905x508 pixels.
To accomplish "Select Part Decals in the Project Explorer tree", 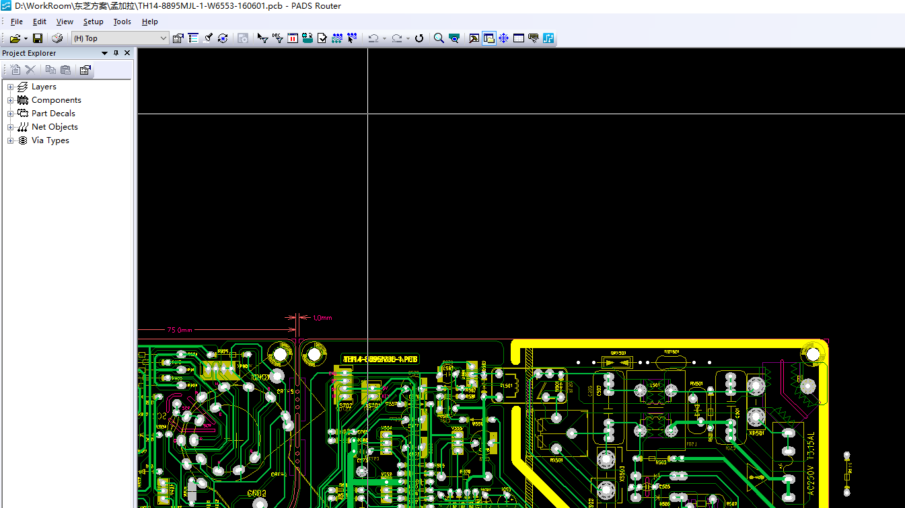I will pos(53,114).
